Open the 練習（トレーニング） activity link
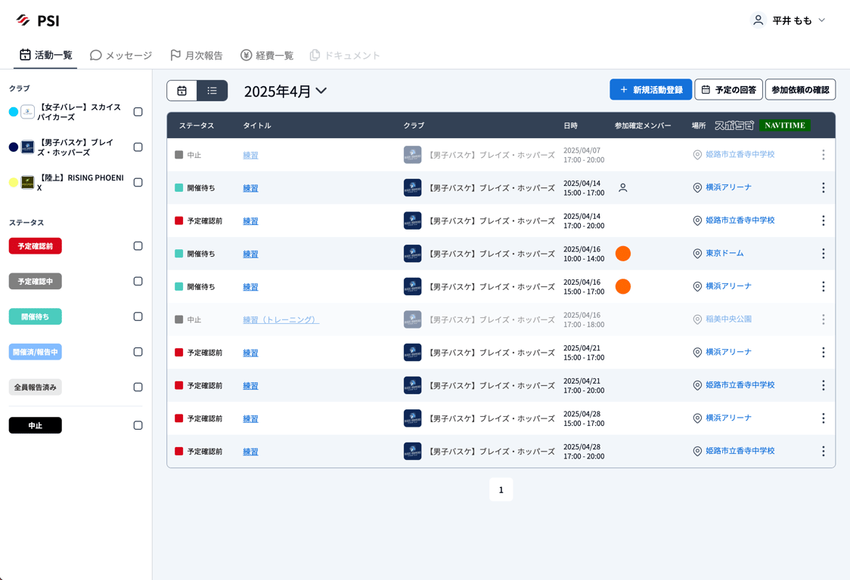The height and width of the screenshot is (580, 850). (281, 320)
